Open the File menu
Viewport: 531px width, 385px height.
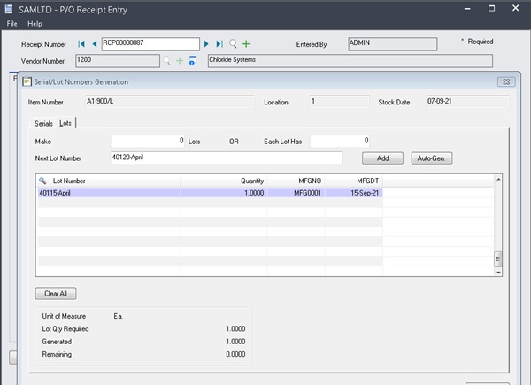12,24
